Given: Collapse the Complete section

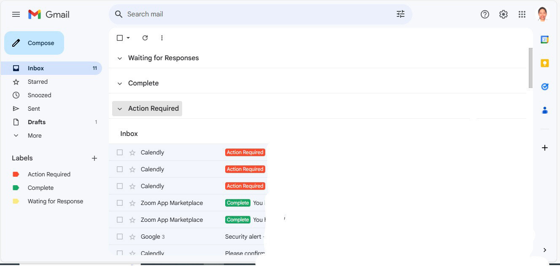Looking at the screenshot, I should [x=120, y=83].
